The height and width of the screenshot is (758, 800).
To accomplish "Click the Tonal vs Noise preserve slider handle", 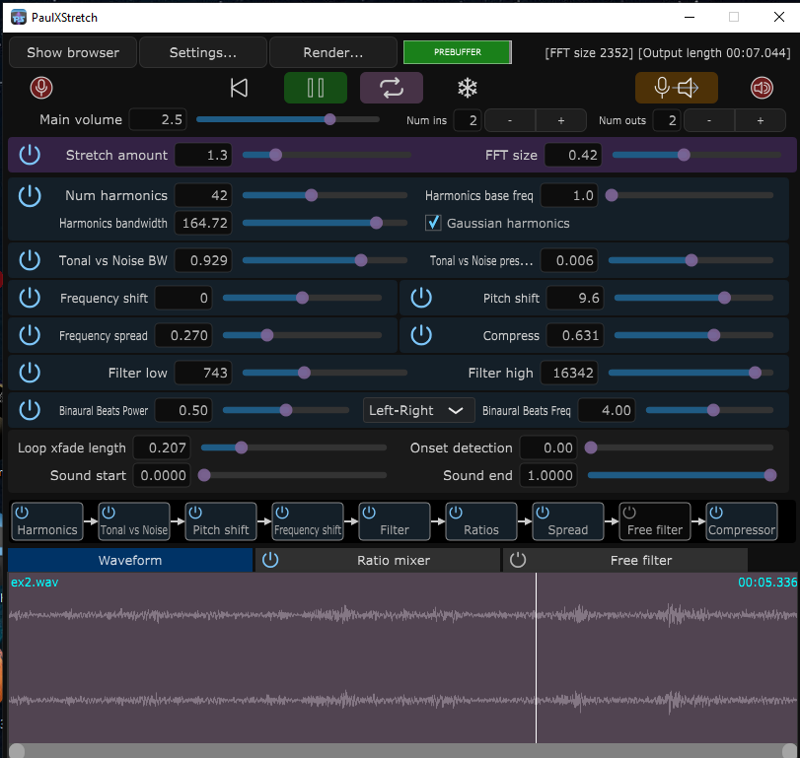I will (691, 260).
